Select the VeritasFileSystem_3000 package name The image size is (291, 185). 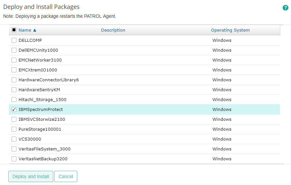pyautogui.click(x=44, y=149)
